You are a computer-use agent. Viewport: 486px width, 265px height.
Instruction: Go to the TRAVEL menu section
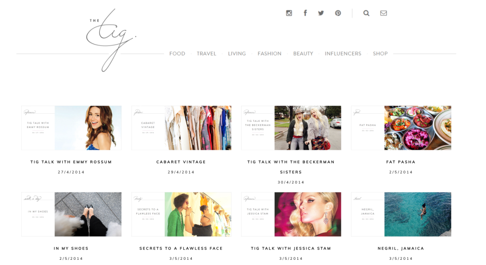[206, 54]
